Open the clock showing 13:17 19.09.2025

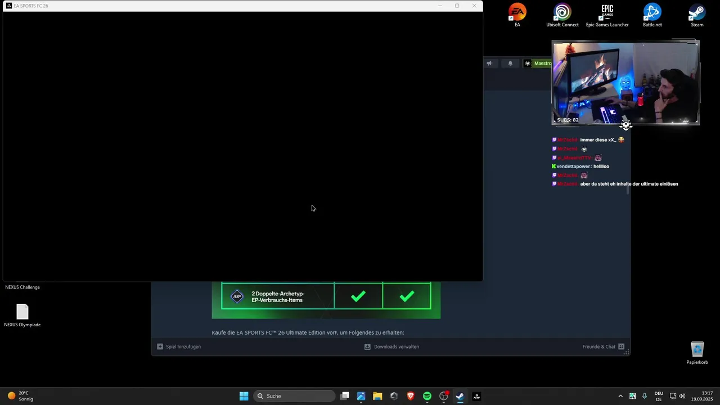coord(703,396)
